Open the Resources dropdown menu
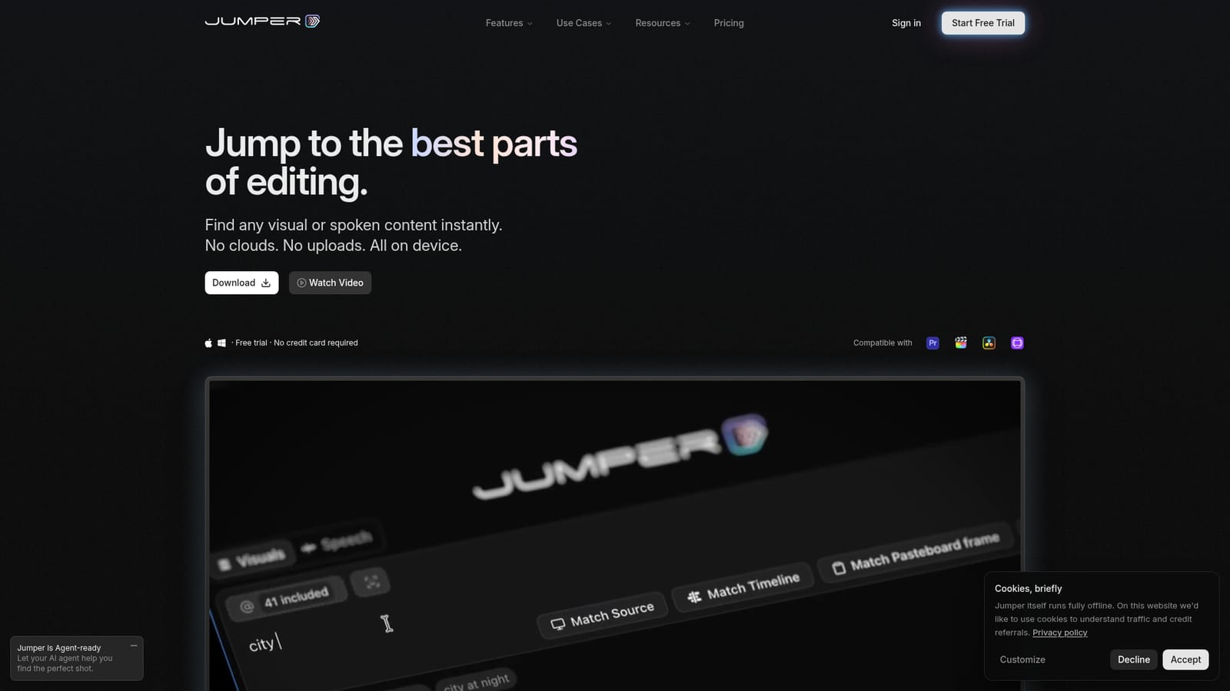Screen dimensions: 1230x691 (663, 23)
